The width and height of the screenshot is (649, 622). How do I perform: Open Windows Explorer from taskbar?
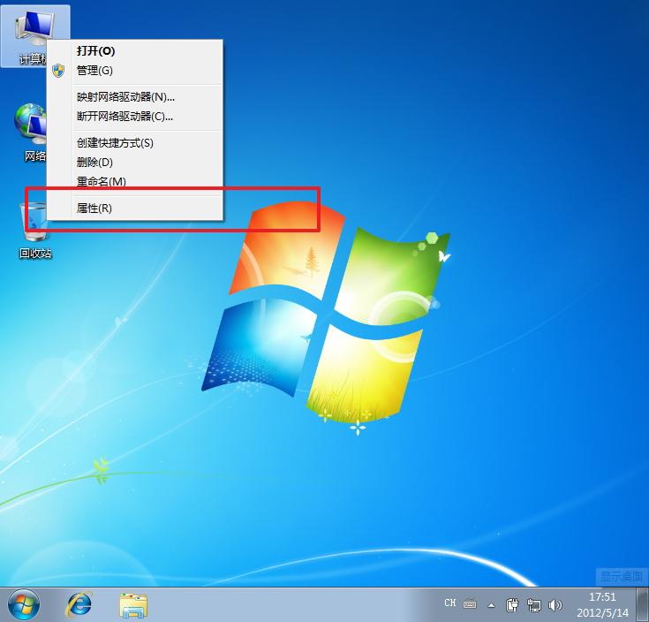coord(133,605)
